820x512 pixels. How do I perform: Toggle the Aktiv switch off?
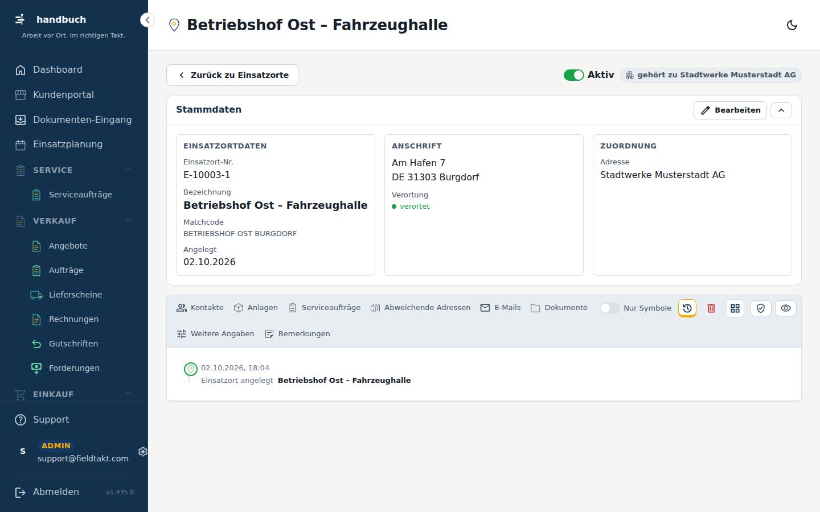[x=573, y=75]
